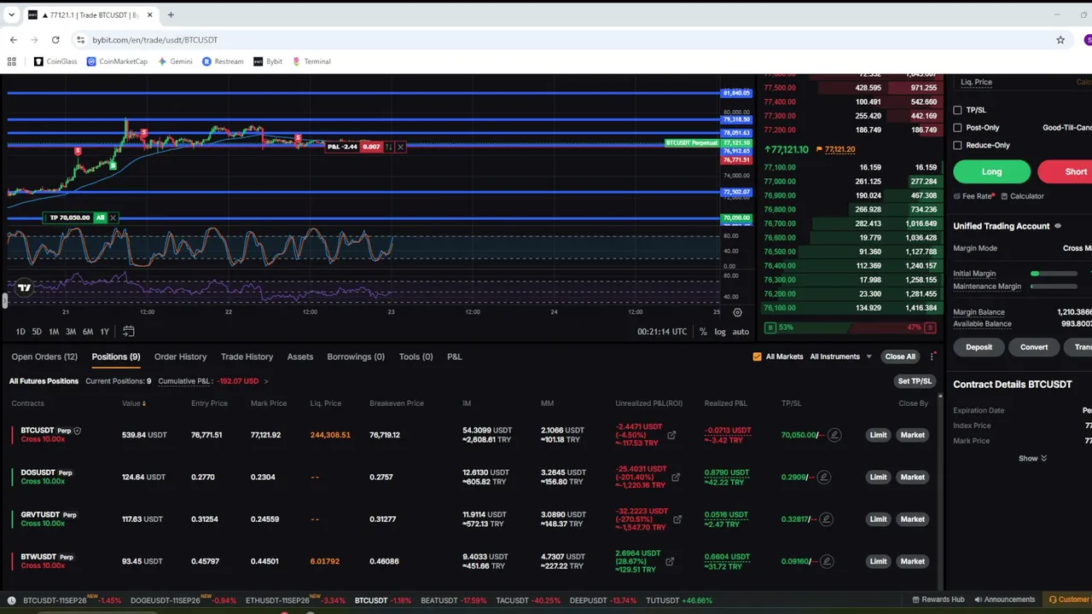Viewport: 1092px width, 614px height.
Task: Open TradingView logo on chart
Action: point(24,287)
